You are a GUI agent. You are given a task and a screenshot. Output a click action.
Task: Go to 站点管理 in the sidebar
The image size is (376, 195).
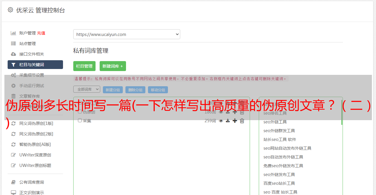(28, 44)
